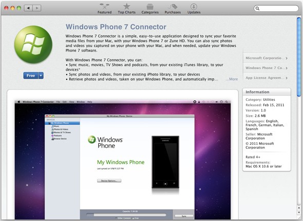The image size is (303, 221).
Task: Click the Size 2.6 MB text
Action: pyautogui.click(x=255, y=116)
